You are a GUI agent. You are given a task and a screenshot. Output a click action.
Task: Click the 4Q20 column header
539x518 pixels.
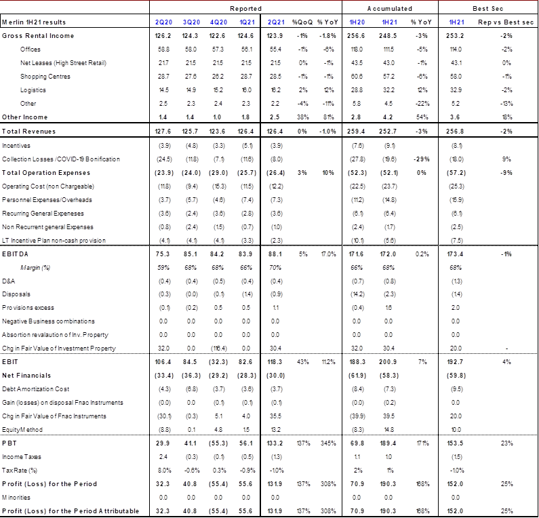(x=218, y=22)
